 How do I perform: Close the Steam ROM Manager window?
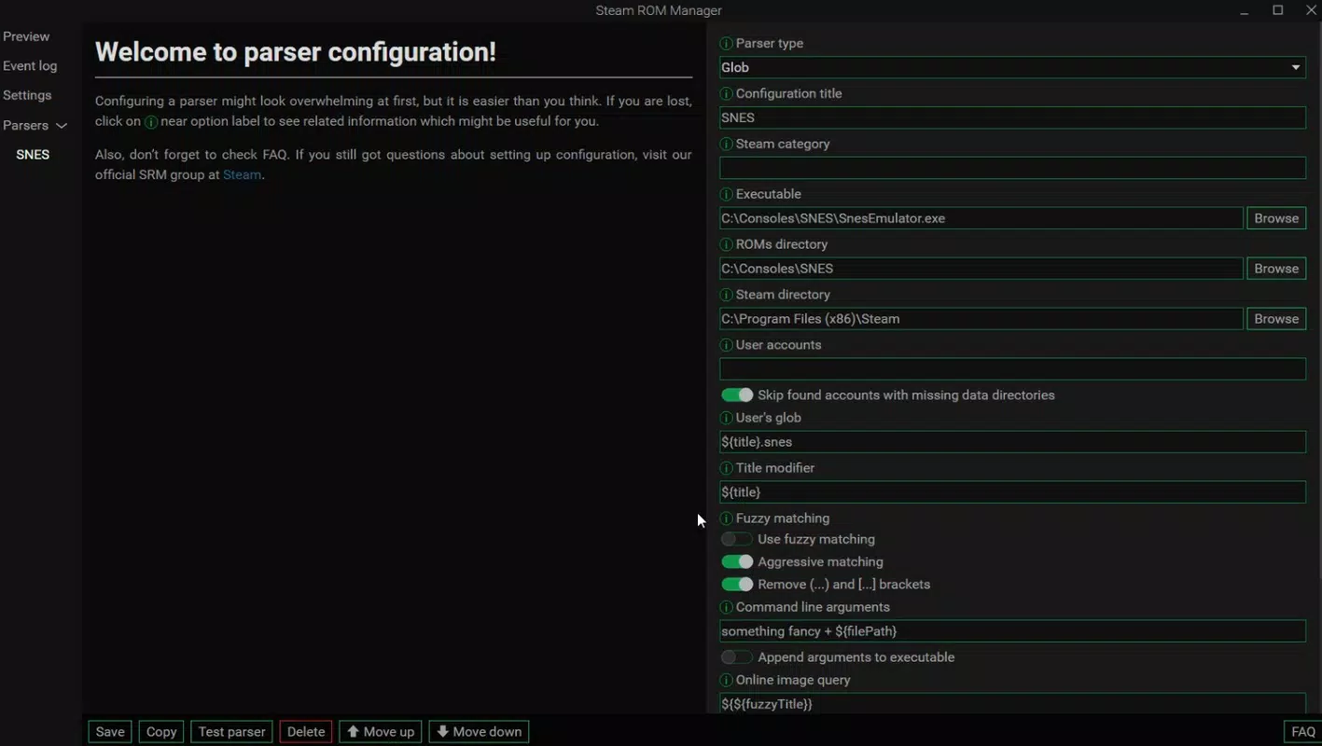tap(1311, 10)
